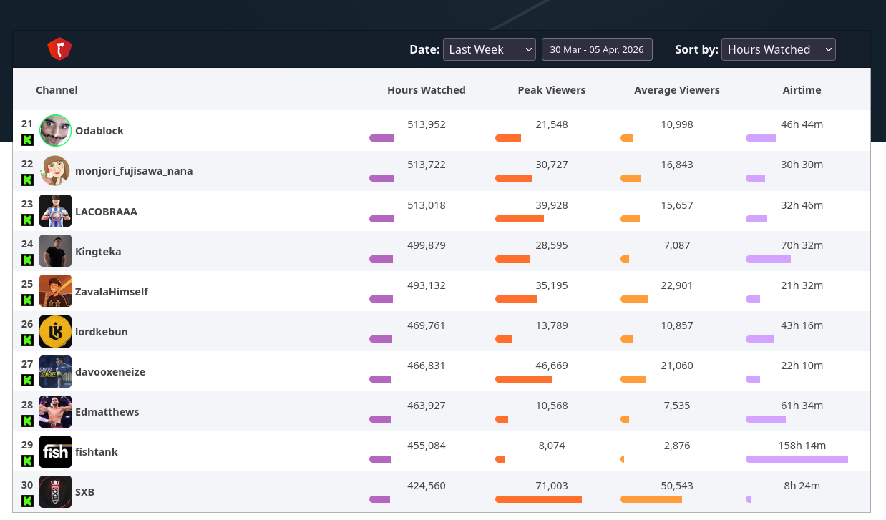Click hours watched value 493,132
The image size is (886, 520).
click(427, 285)
